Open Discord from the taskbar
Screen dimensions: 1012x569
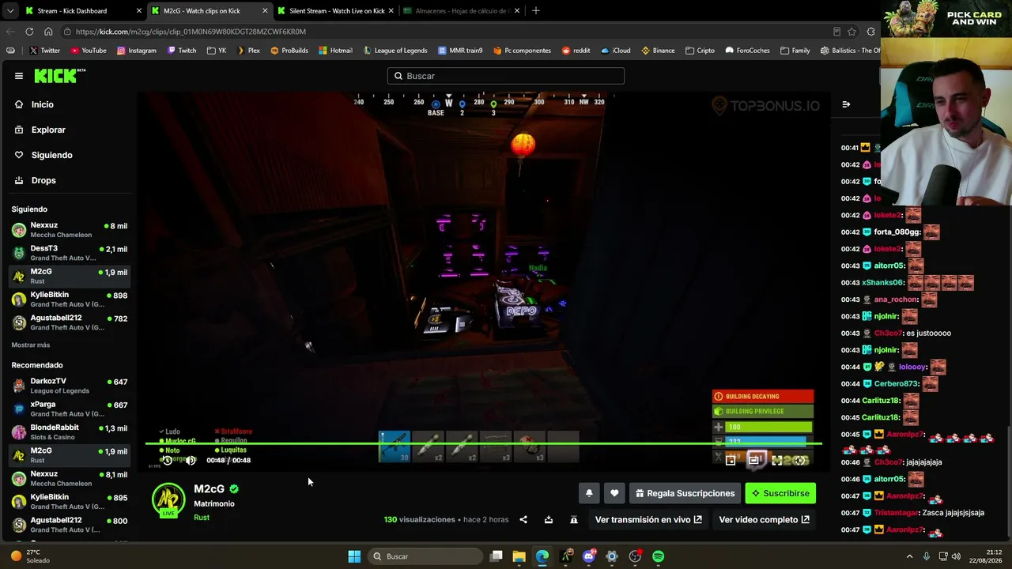[x=589, y=556]
